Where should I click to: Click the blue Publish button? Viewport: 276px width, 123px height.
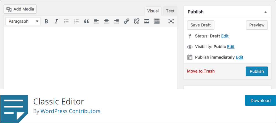point(257,71)
